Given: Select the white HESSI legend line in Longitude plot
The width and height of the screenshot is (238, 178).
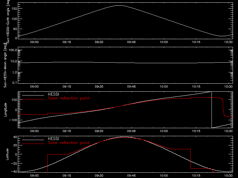Looking at the screenshot, I should (33, 95).
